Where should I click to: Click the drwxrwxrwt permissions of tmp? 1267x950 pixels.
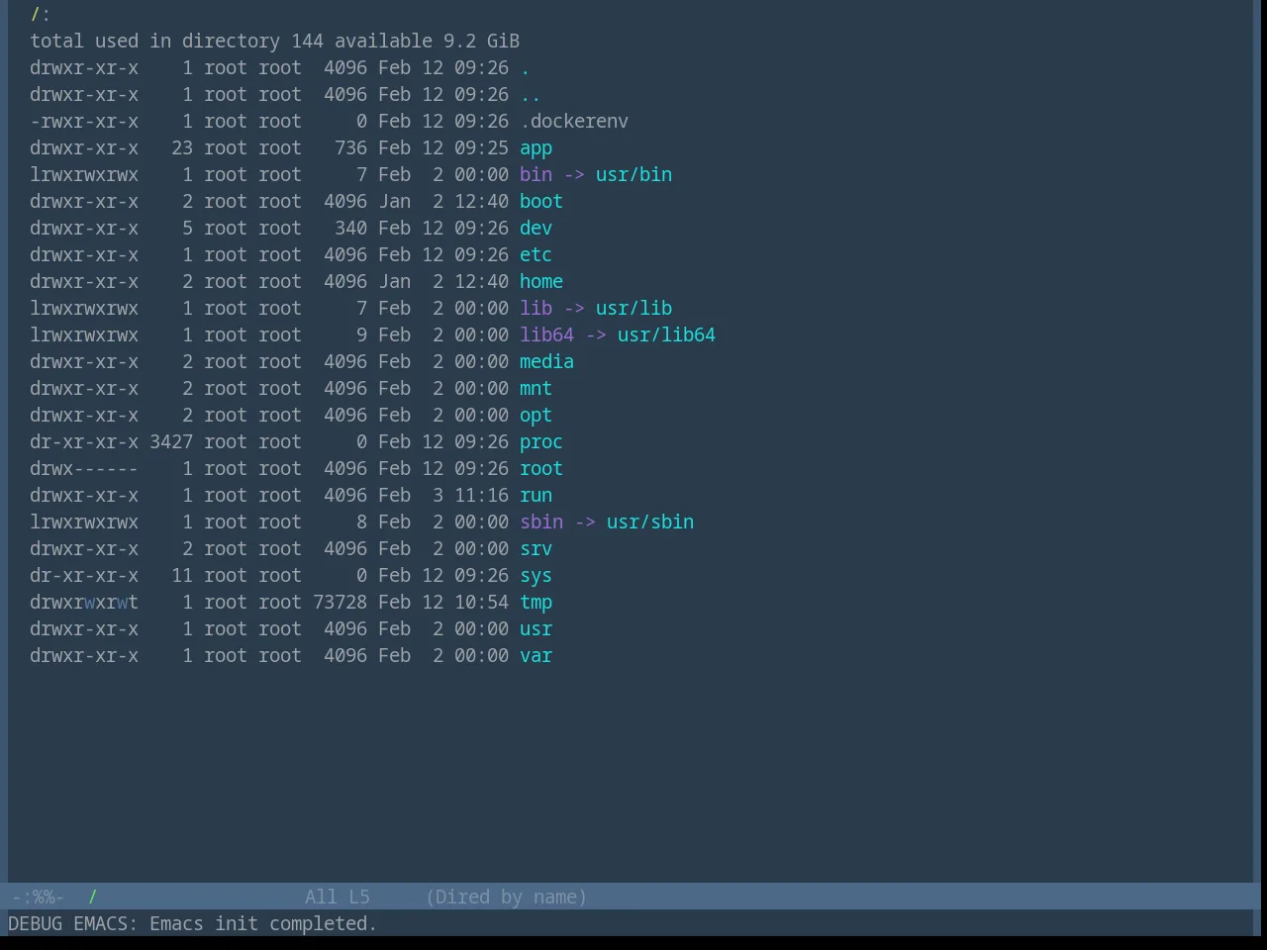tap(84, 603)
